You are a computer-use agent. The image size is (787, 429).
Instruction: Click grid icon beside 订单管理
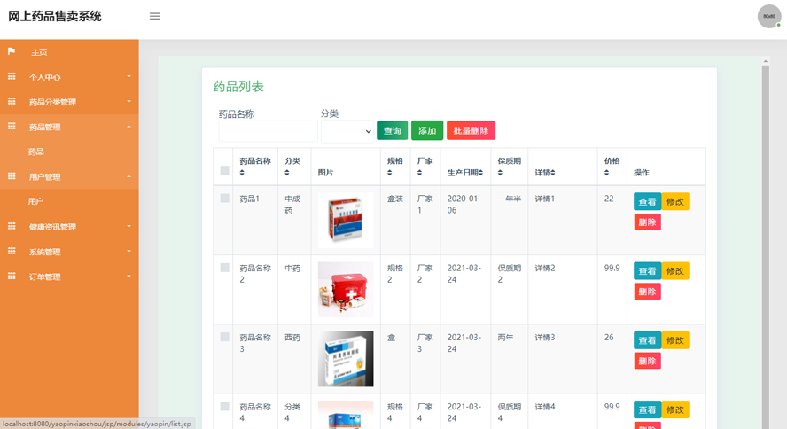(12, 276)
